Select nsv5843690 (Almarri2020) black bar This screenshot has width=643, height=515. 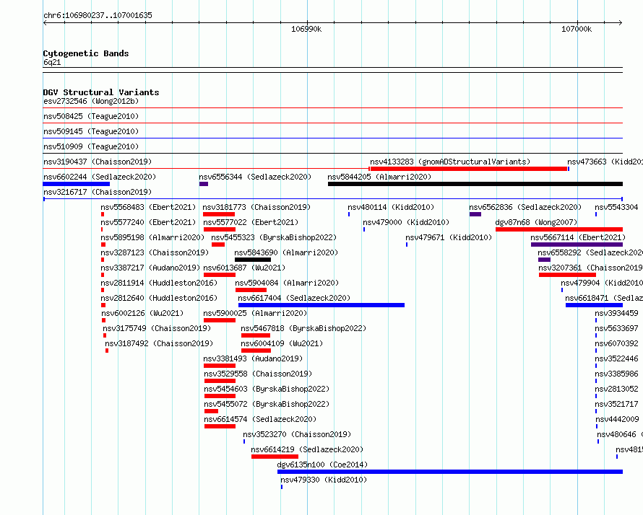253,260
